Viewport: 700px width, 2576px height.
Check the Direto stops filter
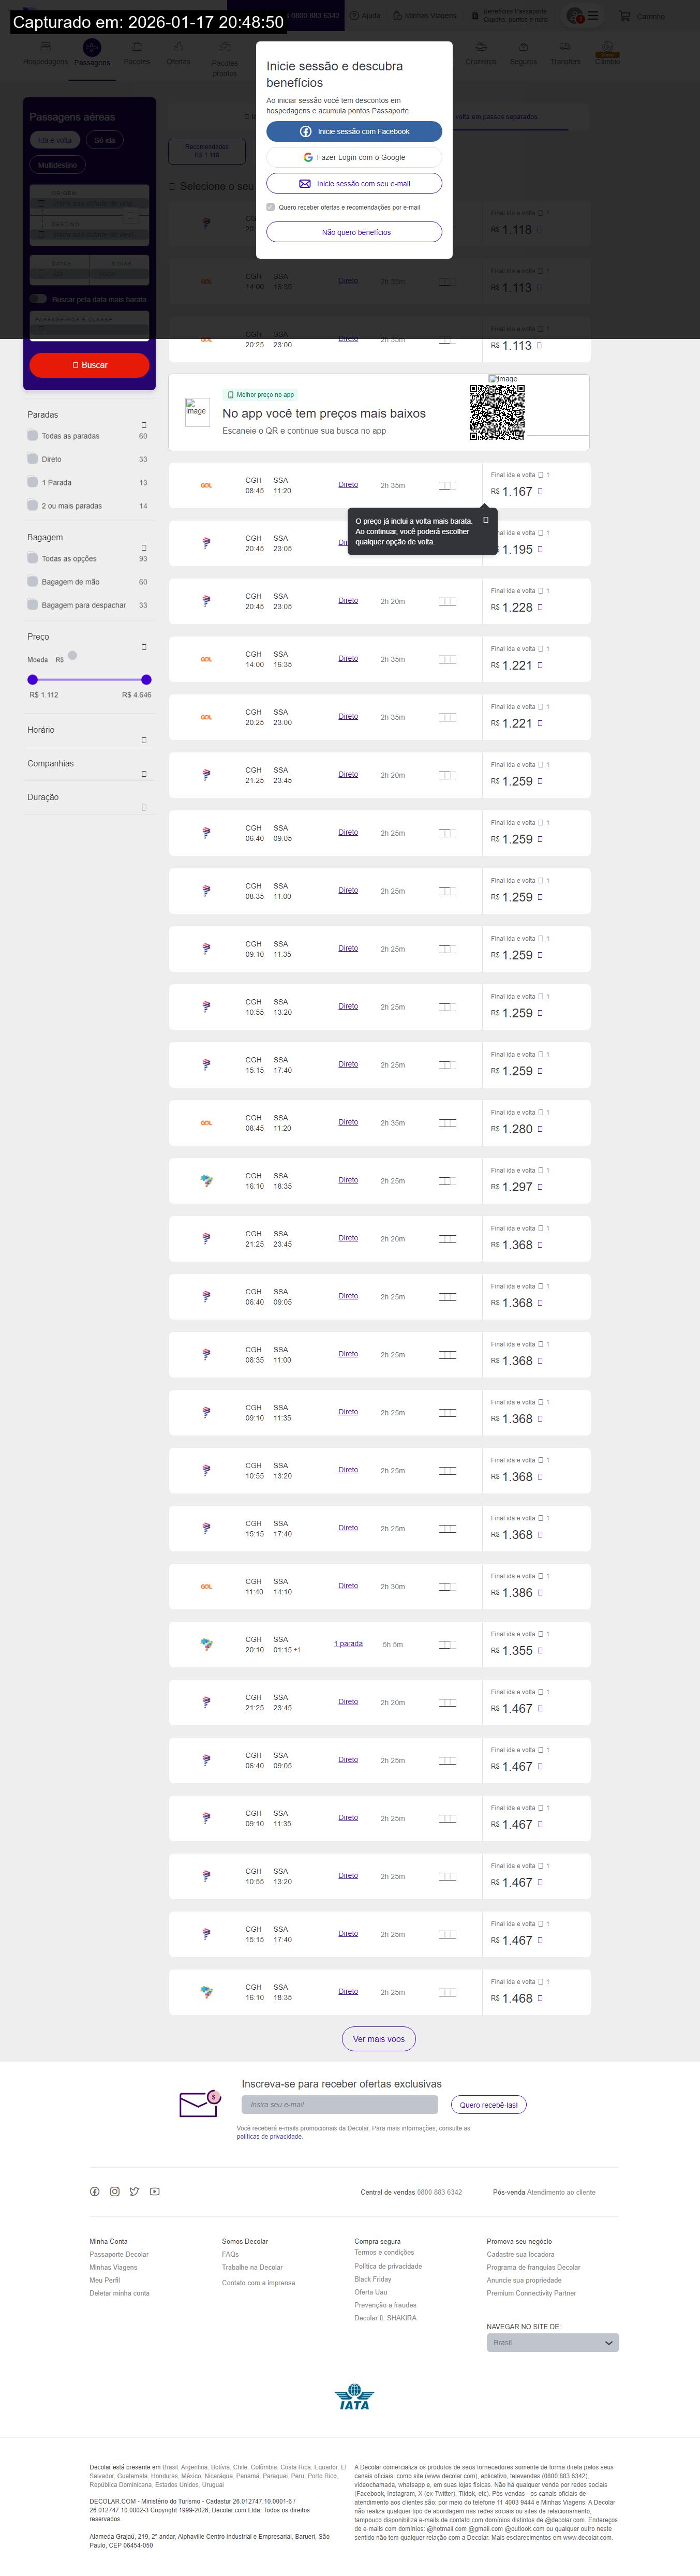tap(33, 459)
